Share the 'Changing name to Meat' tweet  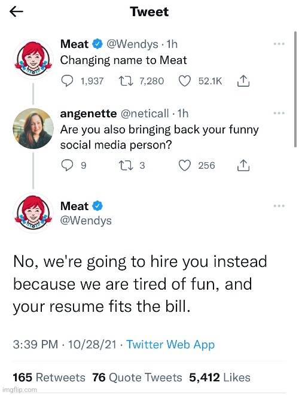[x=243, y=81]
